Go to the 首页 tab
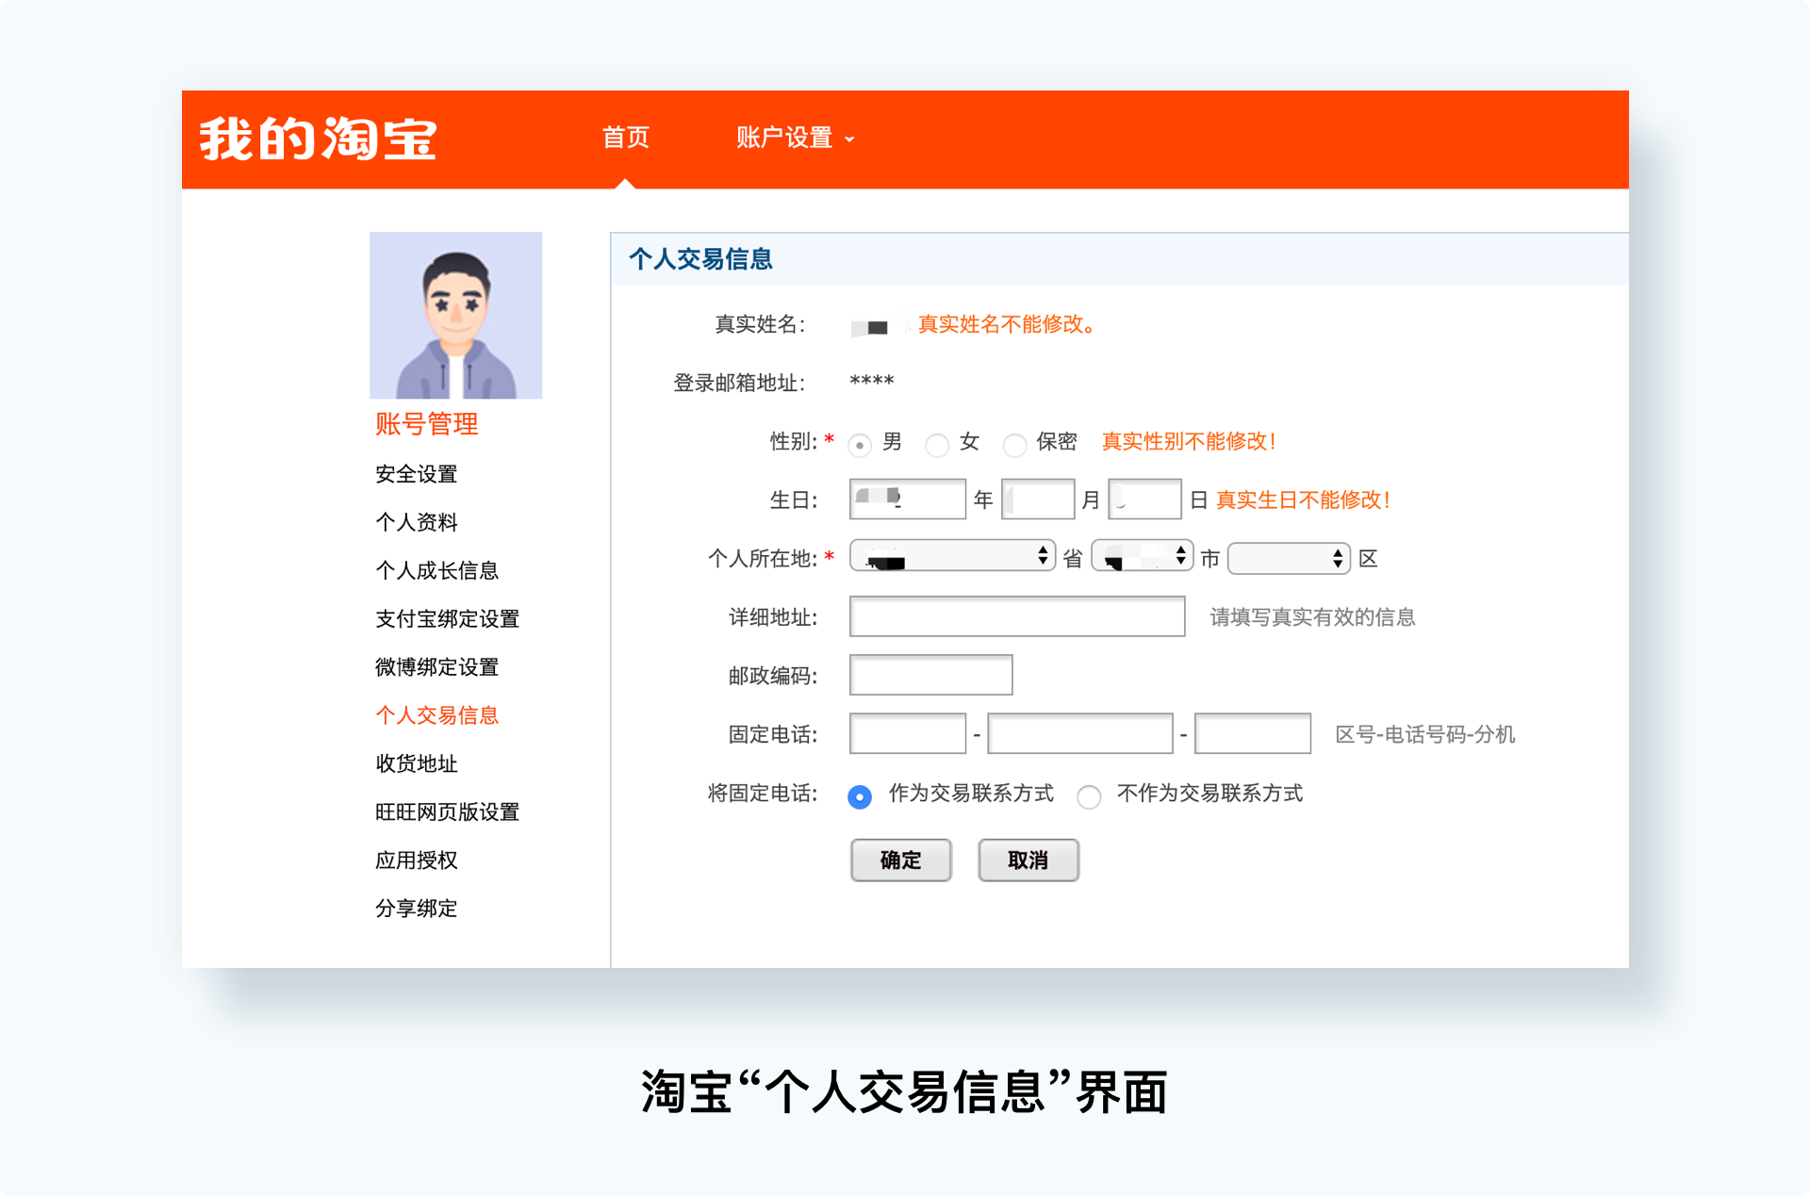The height and width of the screenshot is (1196, 1810). point(626,138)
